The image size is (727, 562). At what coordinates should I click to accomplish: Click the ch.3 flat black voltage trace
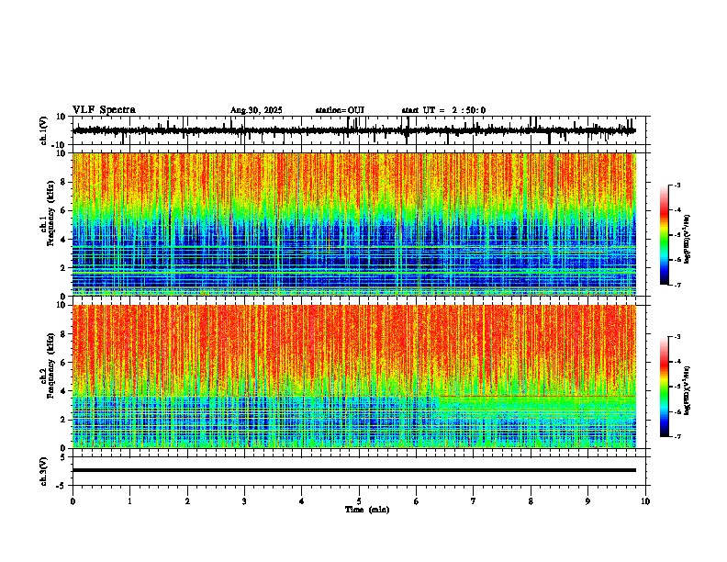pos(354,470)
